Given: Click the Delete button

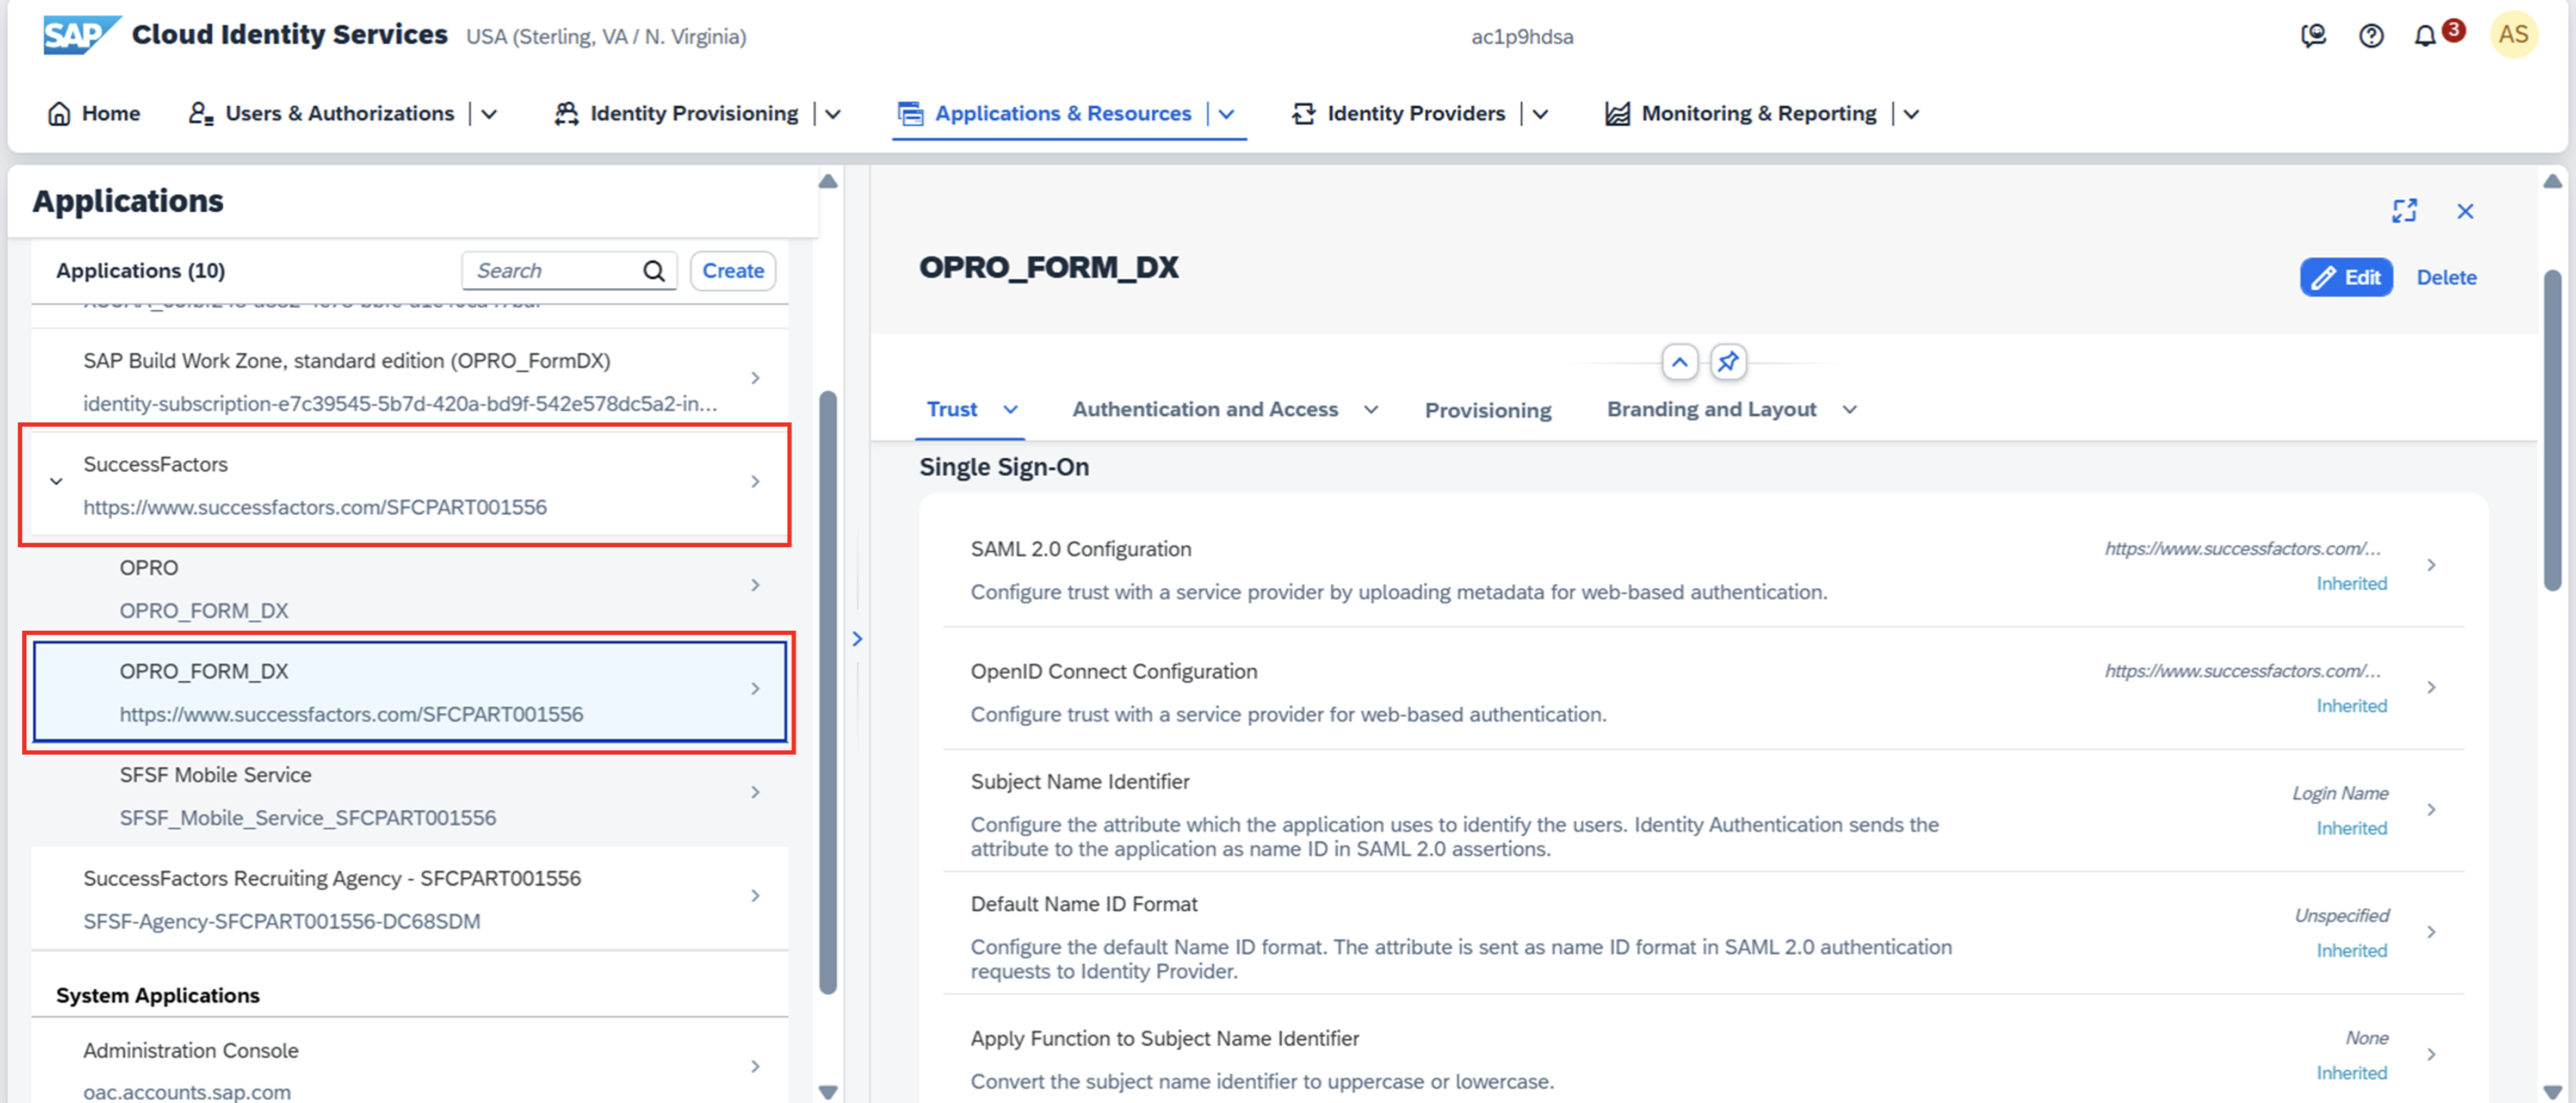Looking at the screenshot, I should tap(2446, 278).
